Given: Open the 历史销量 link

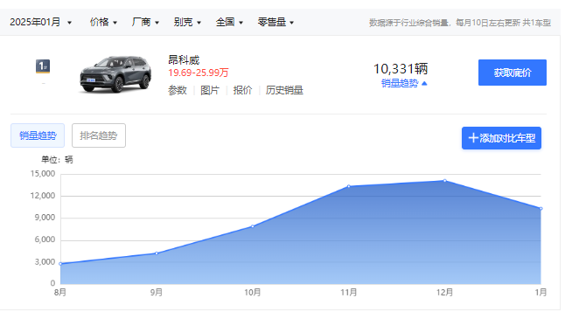Looking at the screenshot, I should click(x=284, y=90).
